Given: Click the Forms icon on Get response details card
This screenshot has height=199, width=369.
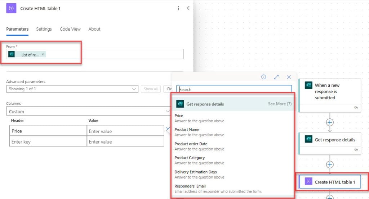Looking at the screenshot, I should (308, 139).
